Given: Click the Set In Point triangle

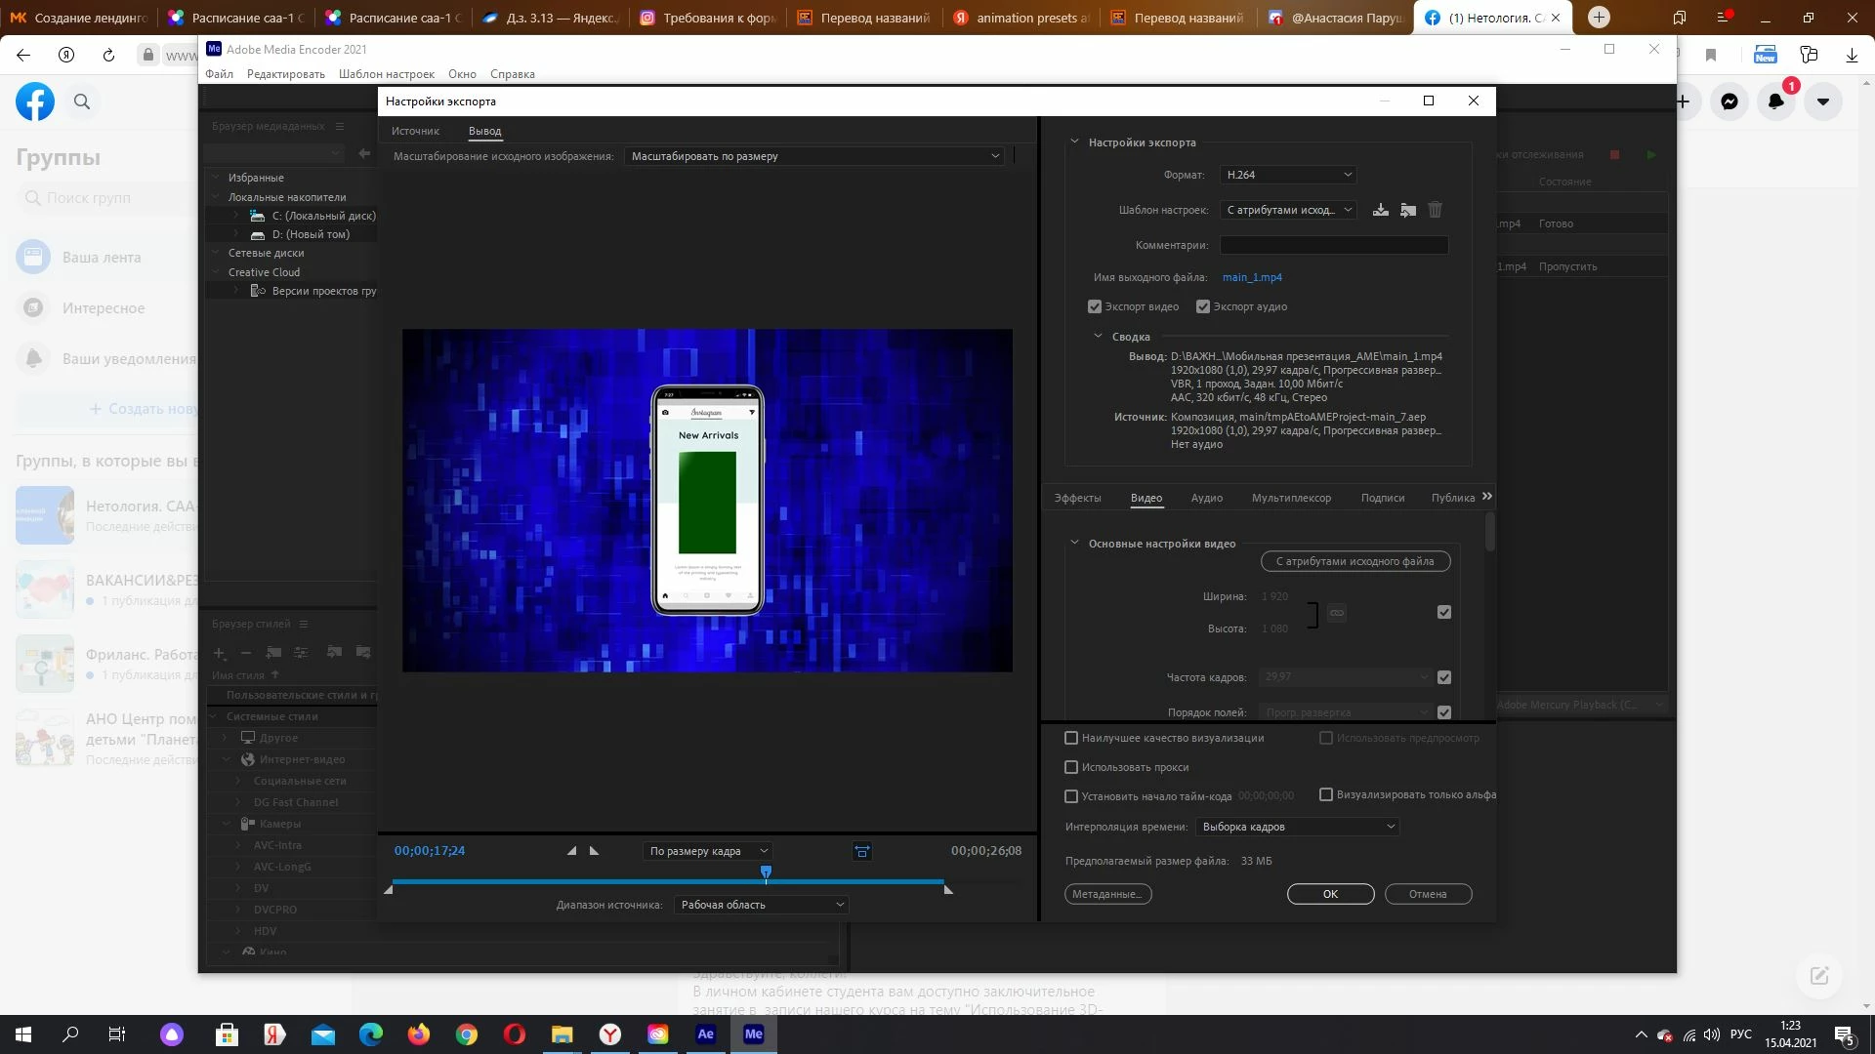Looking at the screenshot, I should click(572, 851).
